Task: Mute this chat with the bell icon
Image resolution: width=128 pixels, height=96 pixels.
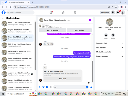Action: [x=106, y=35]
